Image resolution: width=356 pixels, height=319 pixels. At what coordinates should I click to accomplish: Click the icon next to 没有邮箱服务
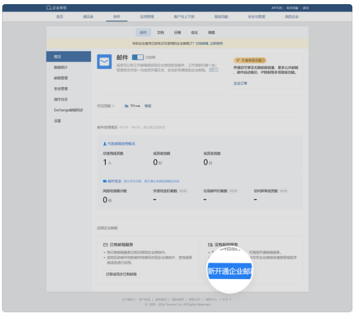(x=210, y=244)
